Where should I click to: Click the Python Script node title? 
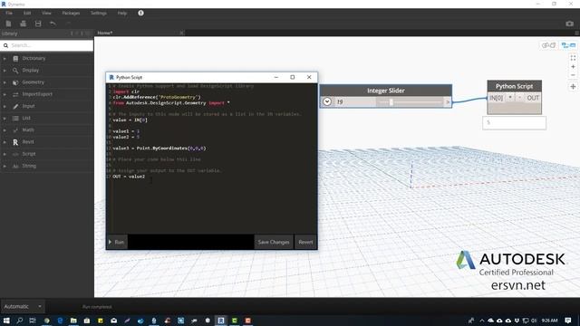(514, 86)
